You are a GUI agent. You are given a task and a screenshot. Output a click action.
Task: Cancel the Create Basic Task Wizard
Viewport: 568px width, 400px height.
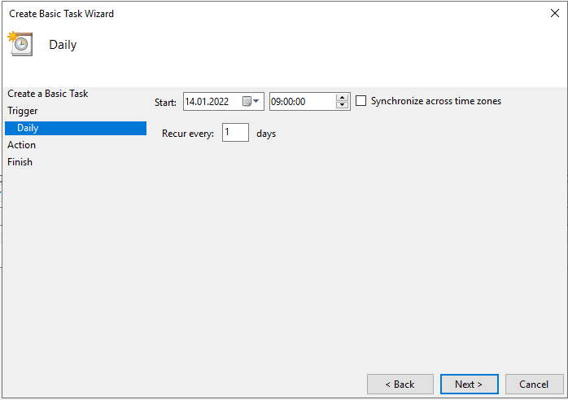pyautogui.click(x=535, y=384)
